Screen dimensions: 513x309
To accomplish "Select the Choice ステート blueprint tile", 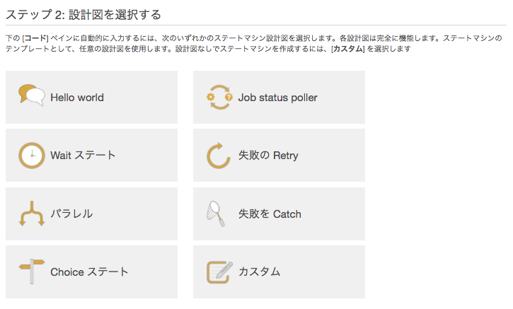I will point(91,272).
